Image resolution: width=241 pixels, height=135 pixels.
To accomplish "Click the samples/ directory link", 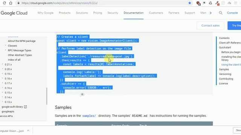I will pos(89,116).
